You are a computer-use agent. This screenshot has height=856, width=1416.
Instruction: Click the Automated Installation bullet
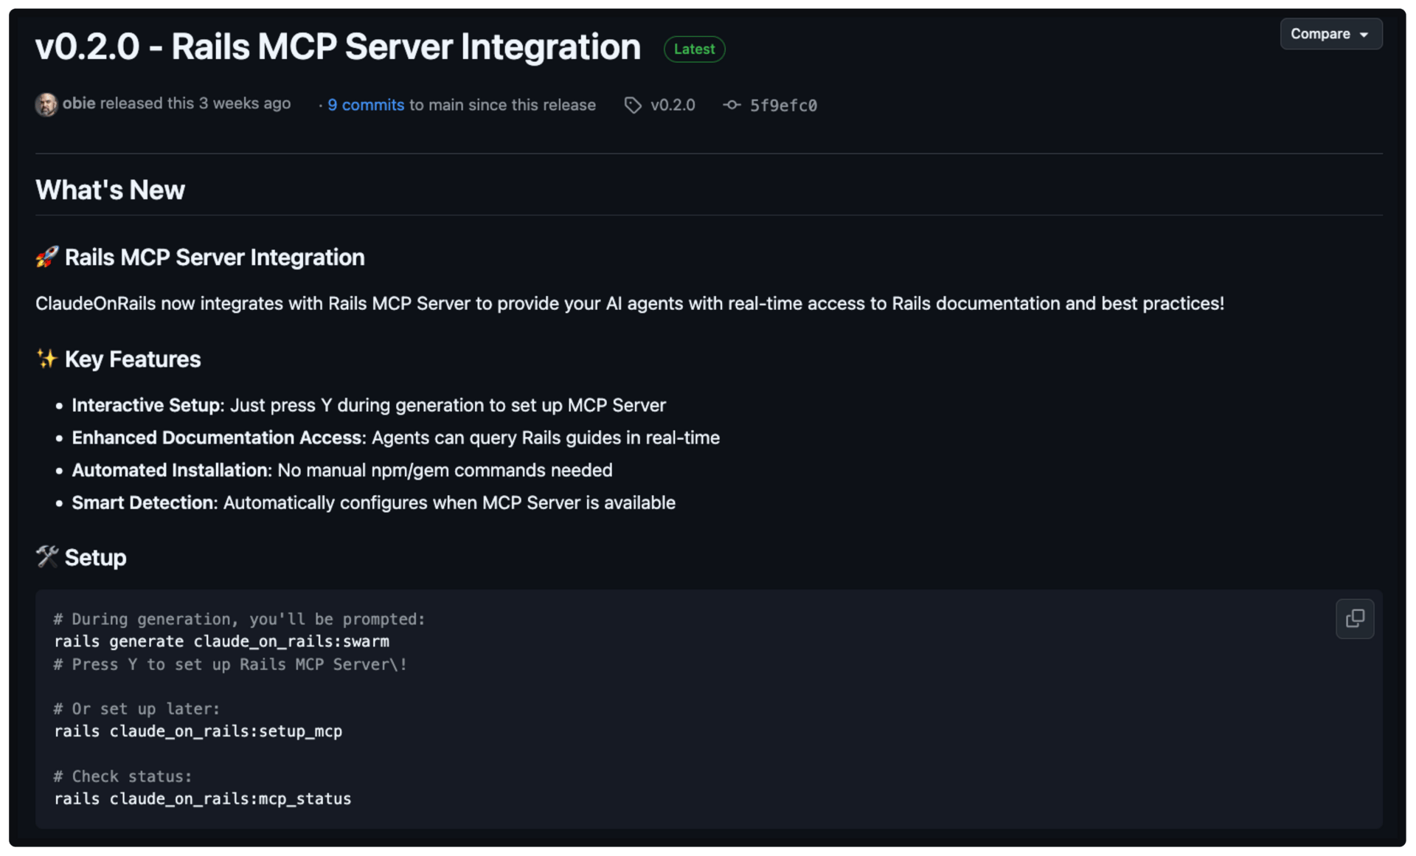pos(342,470)
